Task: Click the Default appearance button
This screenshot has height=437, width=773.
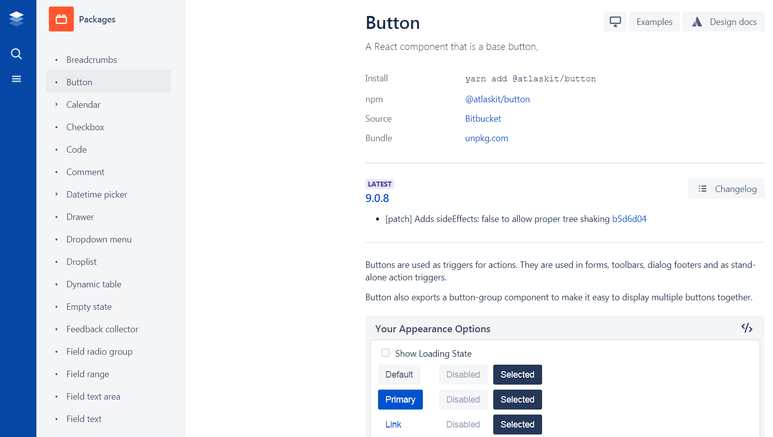Action: click(399, 375)
